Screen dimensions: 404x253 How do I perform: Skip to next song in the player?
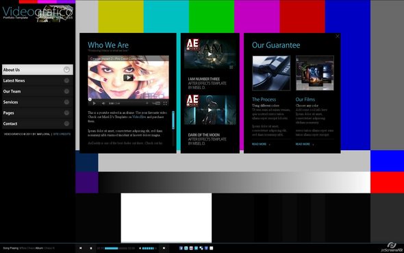click(x=164, y=248)
